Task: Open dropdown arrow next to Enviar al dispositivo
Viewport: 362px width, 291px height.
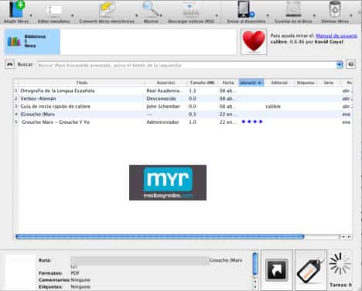Action: [x=268, y=15]
